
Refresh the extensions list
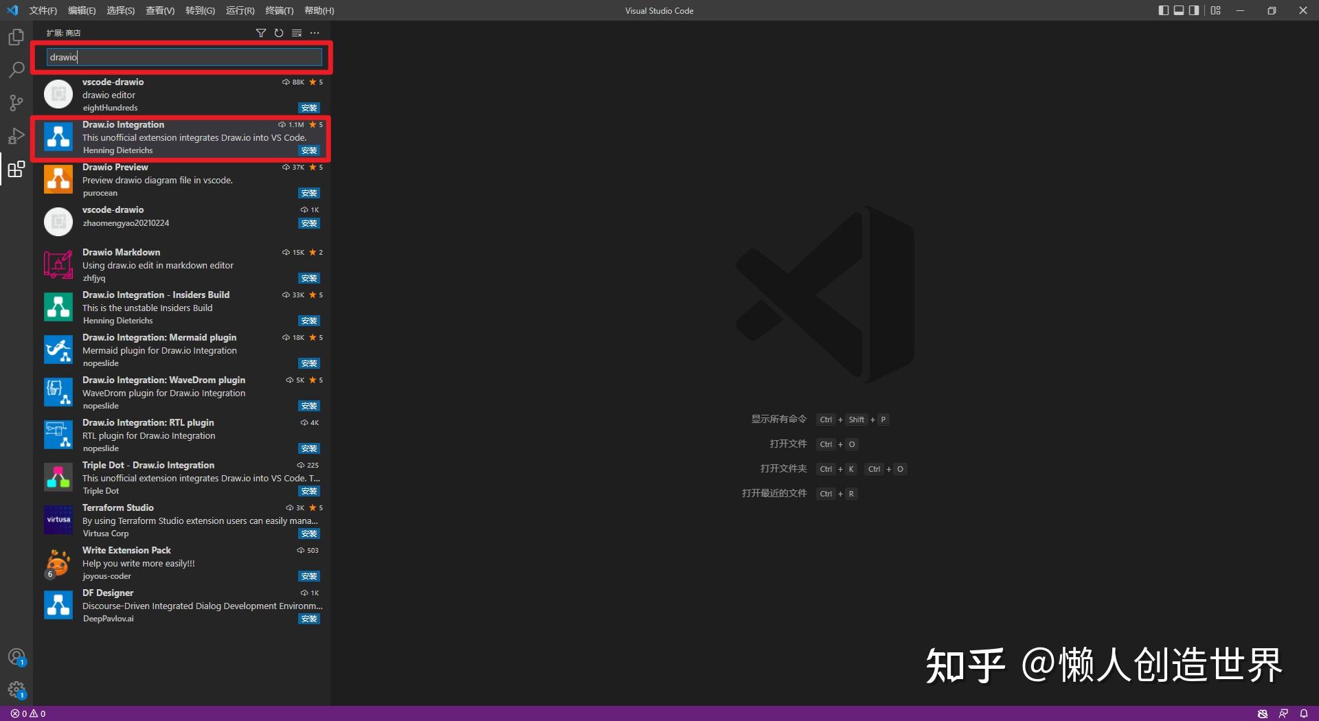coord(278,32)
